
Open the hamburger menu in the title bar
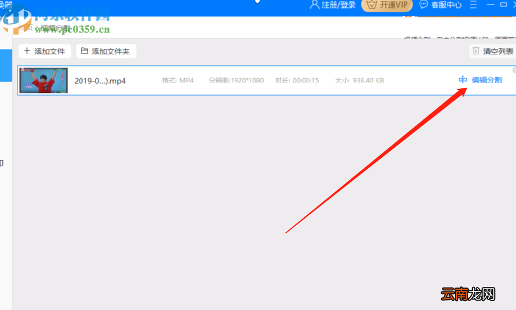(x=473, y=5)
